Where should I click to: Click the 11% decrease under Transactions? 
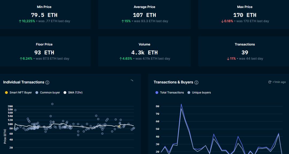[x=231, y=59]
